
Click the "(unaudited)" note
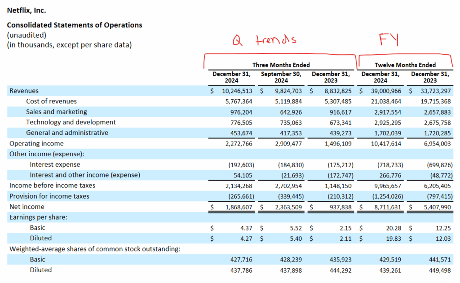(x=27, y=35)
